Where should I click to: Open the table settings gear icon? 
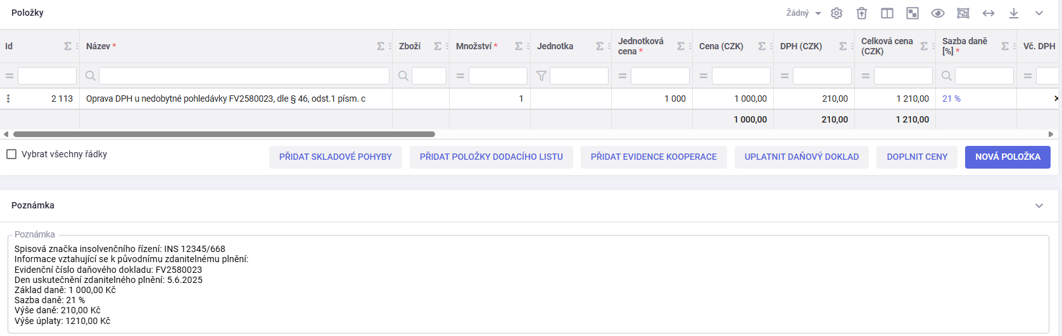pyautogui.click(x=837, y=13)
